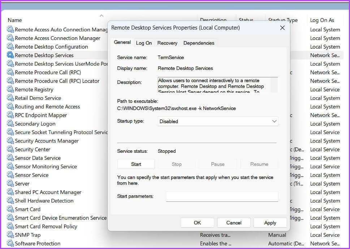Click the Startup Type column header
Image resolution: width=350 pixels, height=249 pixels.
[283, 20]
